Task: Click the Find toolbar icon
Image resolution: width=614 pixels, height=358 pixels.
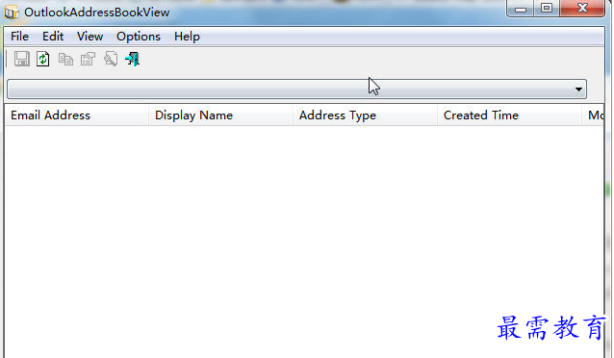Action: [111, 59]
